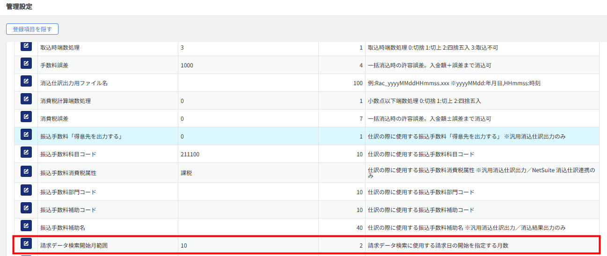The width and height of the screenshot is (607, 256).
Task: Click the 管理設定 page heading
Action: (x=20, y=7)
